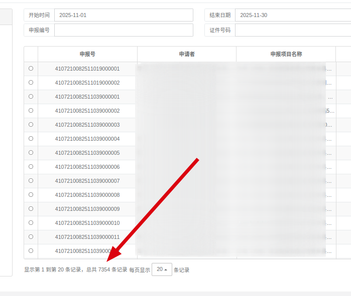The width and height of the screenshot is (351, 296).
Task: Click the 结束日期 date field
Action: (292, 15)
